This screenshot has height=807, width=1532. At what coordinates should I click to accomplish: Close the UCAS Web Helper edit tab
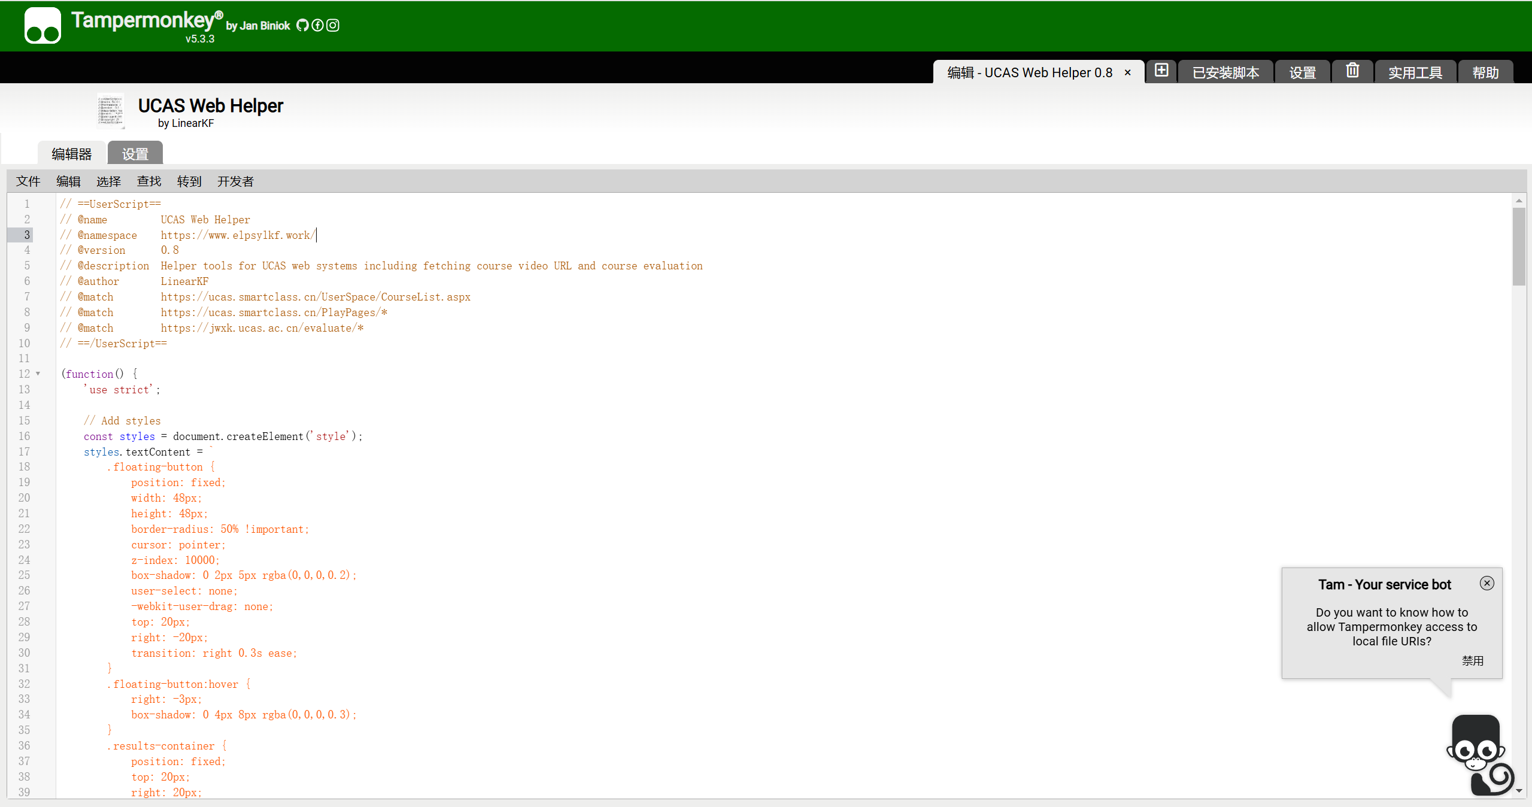tap(1128, 72)
